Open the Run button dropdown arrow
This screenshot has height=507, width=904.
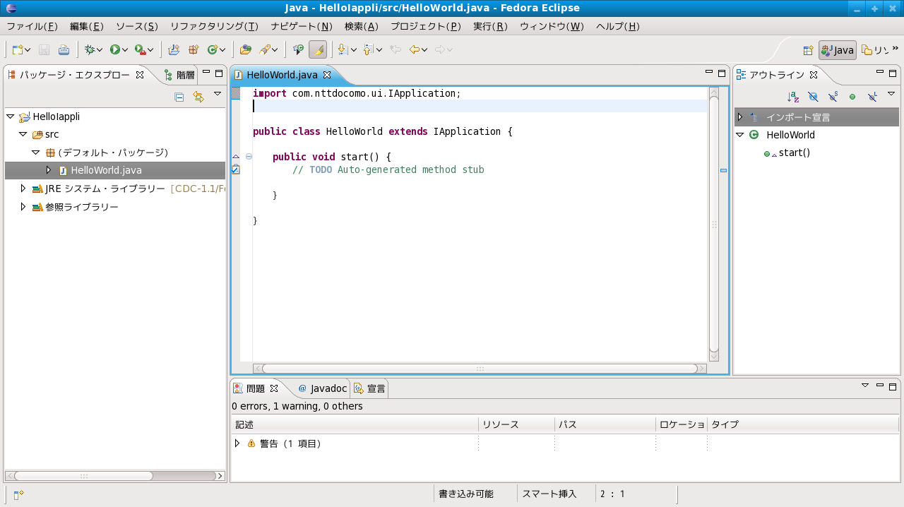(125, 49)
